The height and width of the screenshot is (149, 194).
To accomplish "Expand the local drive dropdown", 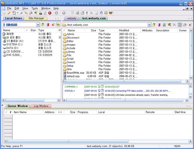I will (x=38, y=25).
